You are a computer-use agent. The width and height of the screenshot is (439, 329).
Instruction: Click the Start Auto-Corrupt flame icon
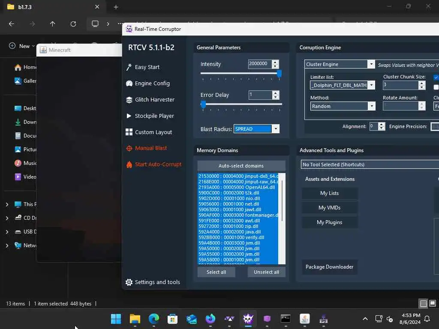tap(129, 164)
